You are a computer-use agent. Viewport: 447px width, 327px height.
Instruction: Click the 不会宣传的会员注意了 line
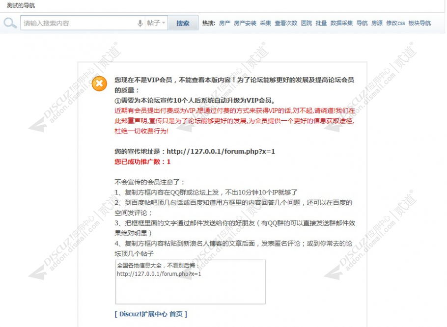pos(150,182)
